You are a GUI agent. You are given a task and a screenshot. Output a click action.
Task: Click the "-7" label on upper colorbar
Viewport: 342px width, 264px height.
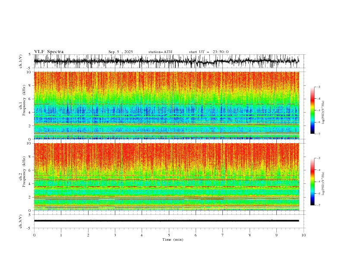click(319, 134)
